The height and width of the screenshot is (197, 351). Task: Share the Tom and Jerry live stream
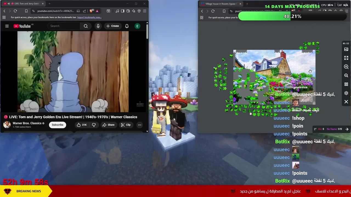tap(108, 125)
